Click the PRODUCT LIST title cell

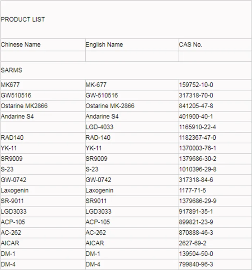tap(23, 19)
